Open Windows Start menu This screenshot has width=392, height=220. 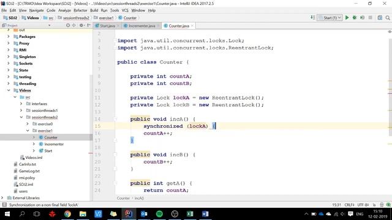coord(7,214)
